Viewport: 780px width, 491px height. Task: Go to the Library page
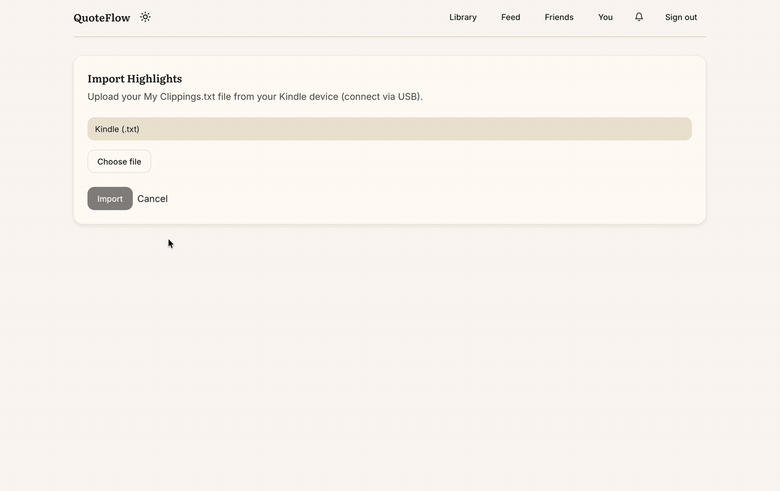(x=463, y=18)
